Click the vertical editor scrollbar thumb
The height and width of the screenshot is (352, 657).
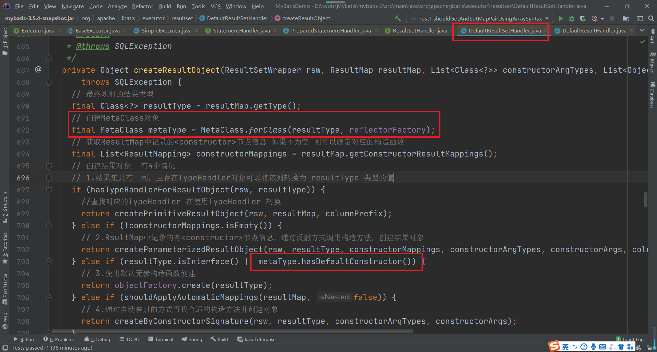[645, 200]
